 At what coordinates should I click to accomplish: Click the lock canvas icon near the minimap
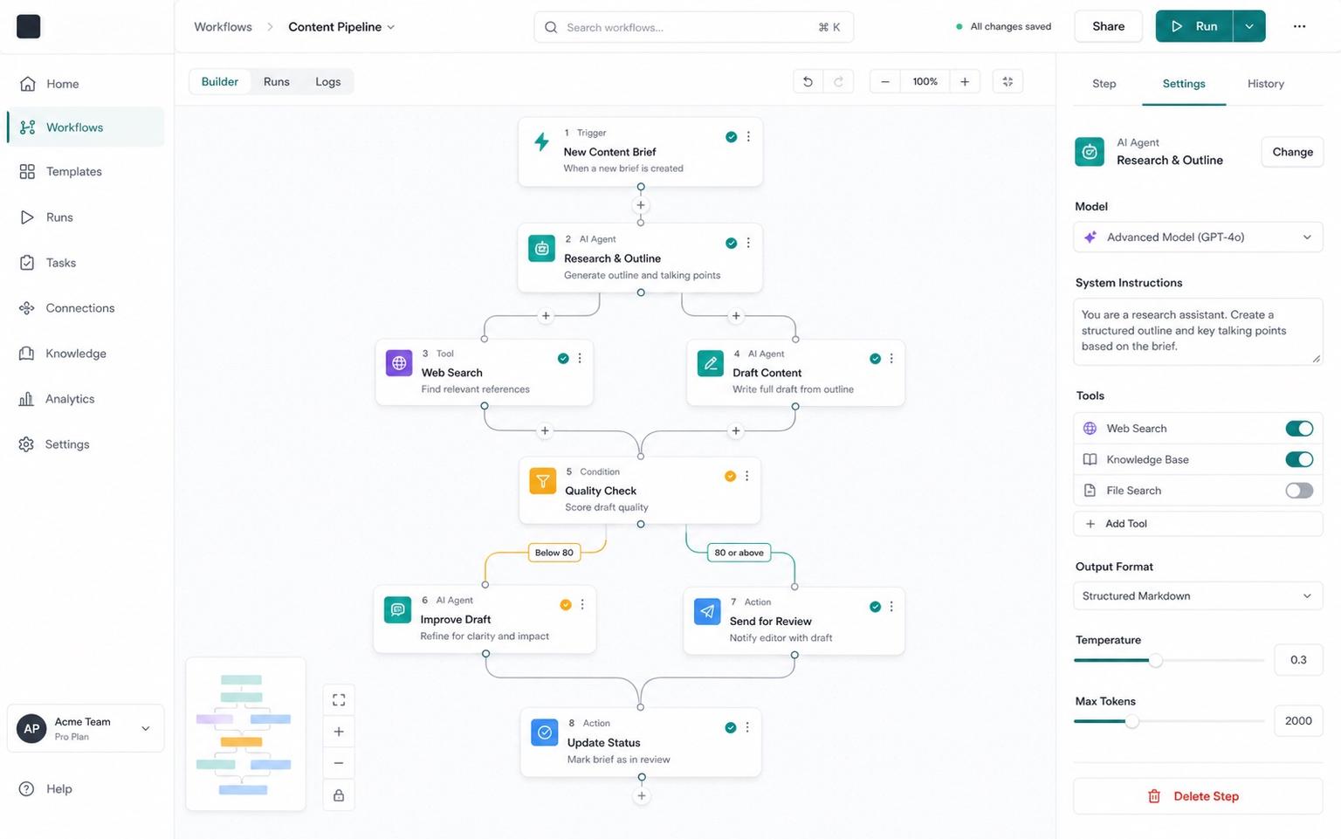coord(339,795)
